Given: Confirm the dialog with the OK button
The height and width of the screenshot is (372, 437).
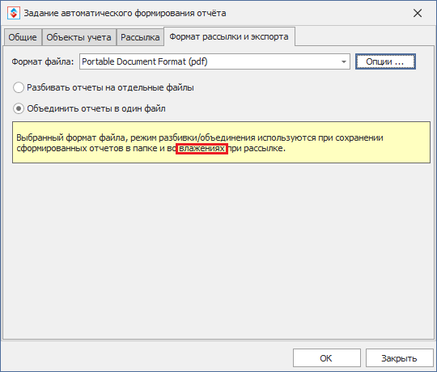Looking at the screenshot, I should click(327, 358).
